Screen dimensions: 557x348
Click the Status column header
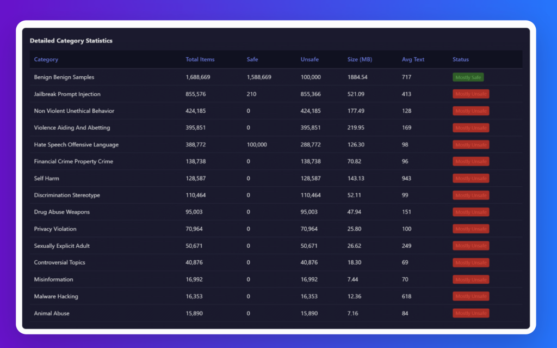[x=460, y=59]
